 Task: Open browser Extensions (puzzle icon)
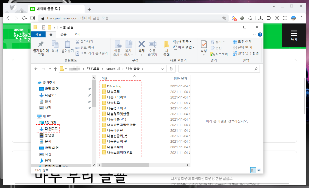[x=250, y=18]
